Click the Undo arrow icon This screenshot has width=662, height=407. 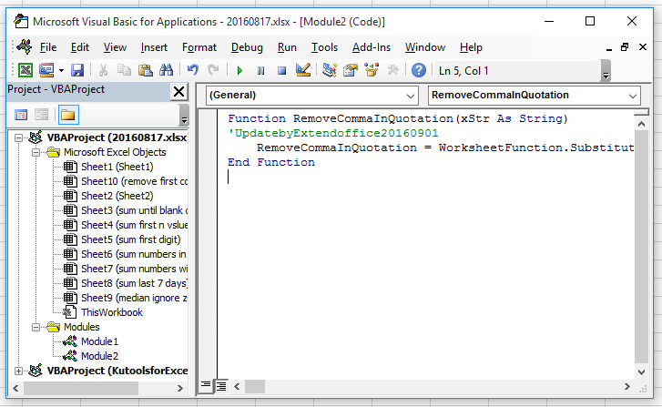(x=192, y=70)
